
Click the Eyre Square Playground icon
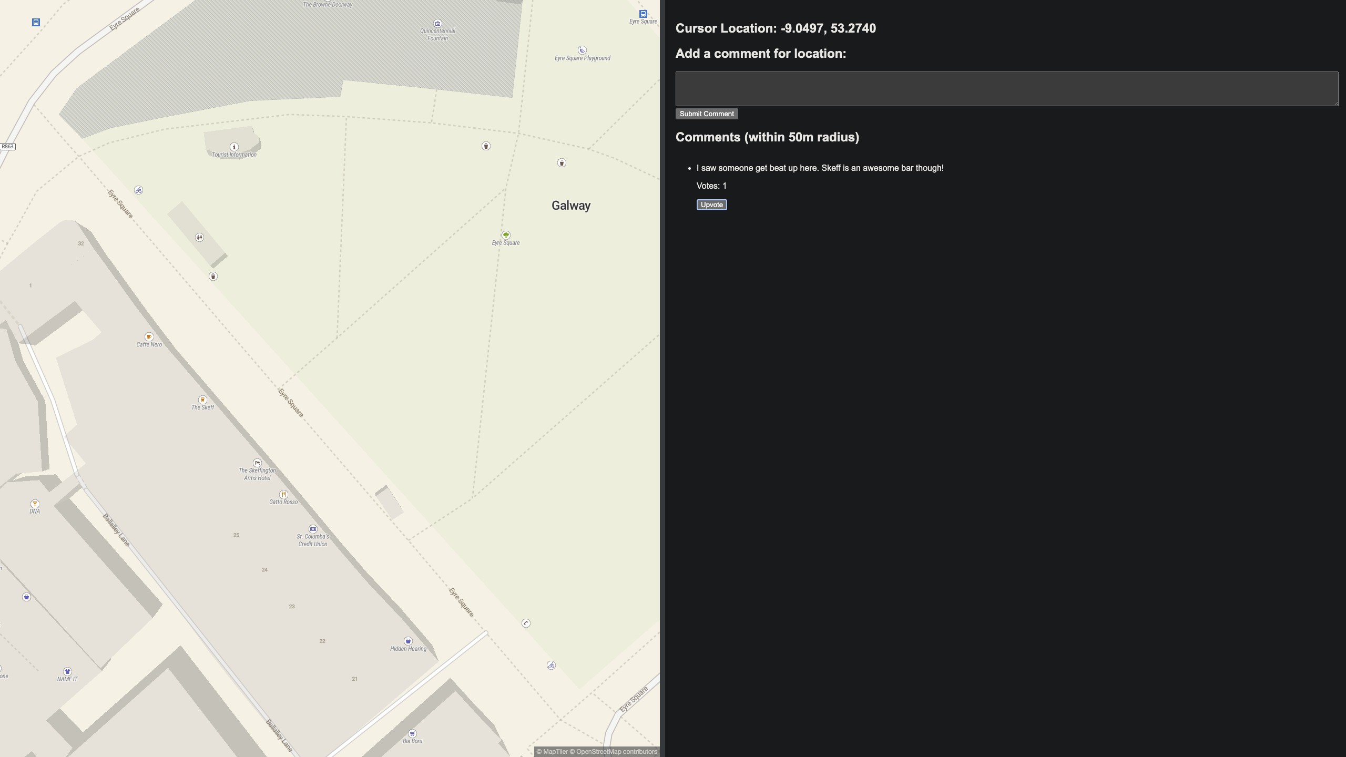click(582, 50)
